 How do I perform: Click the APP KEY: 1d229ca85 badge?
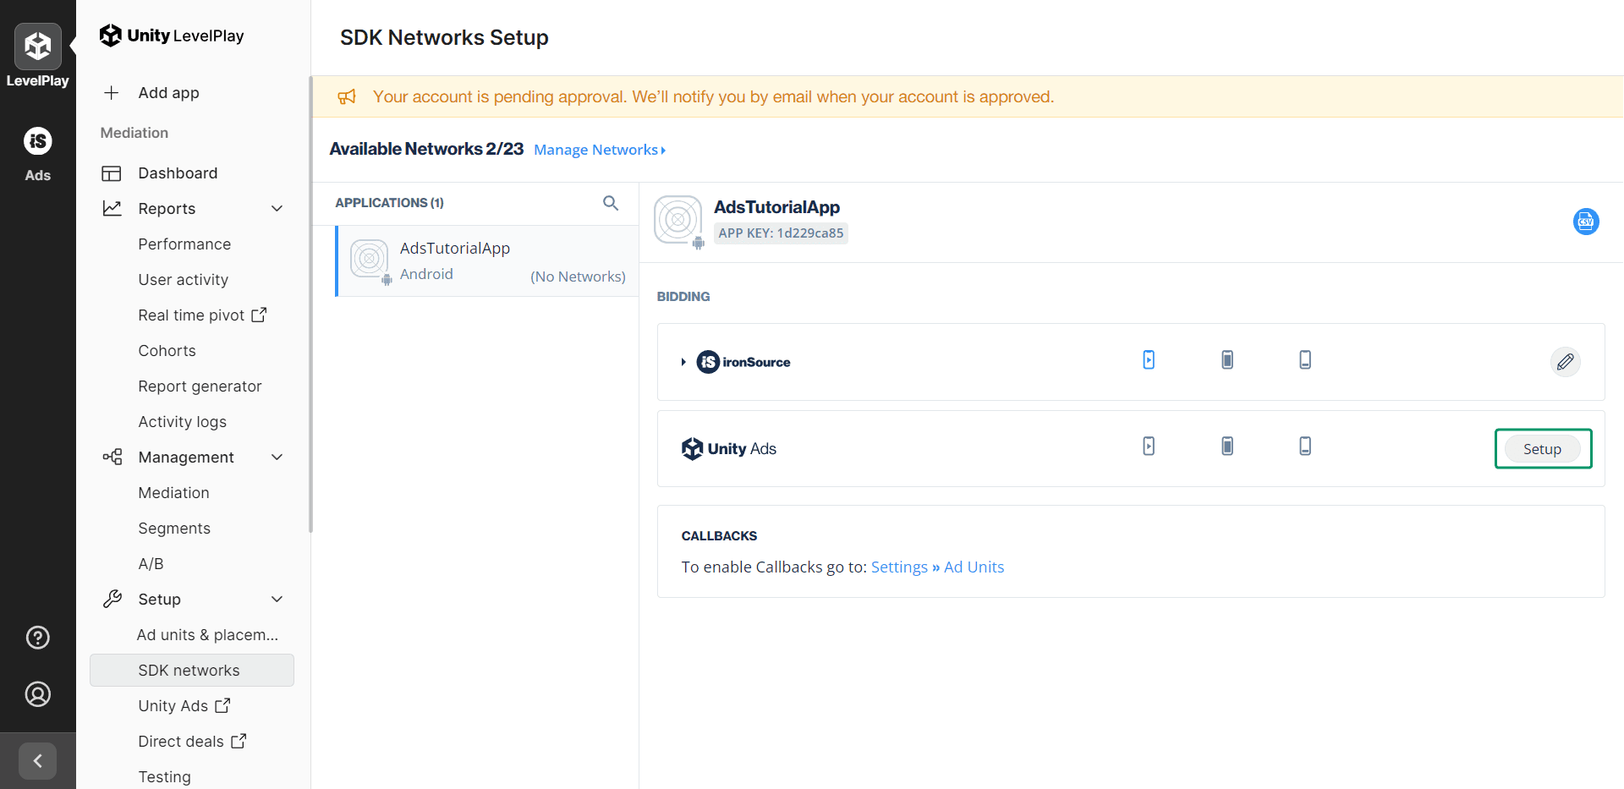coord(781,233)
